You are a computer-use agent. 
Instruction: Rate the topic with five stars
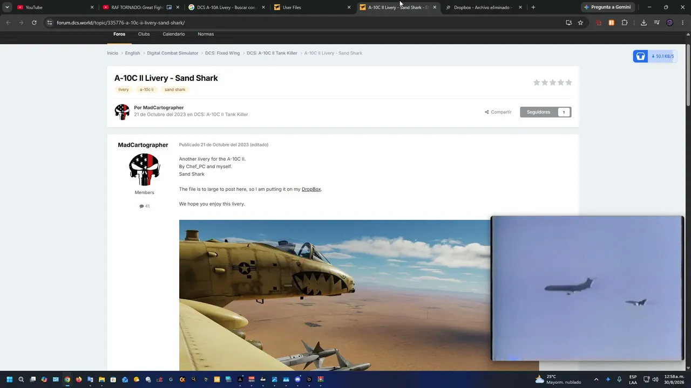568,82
